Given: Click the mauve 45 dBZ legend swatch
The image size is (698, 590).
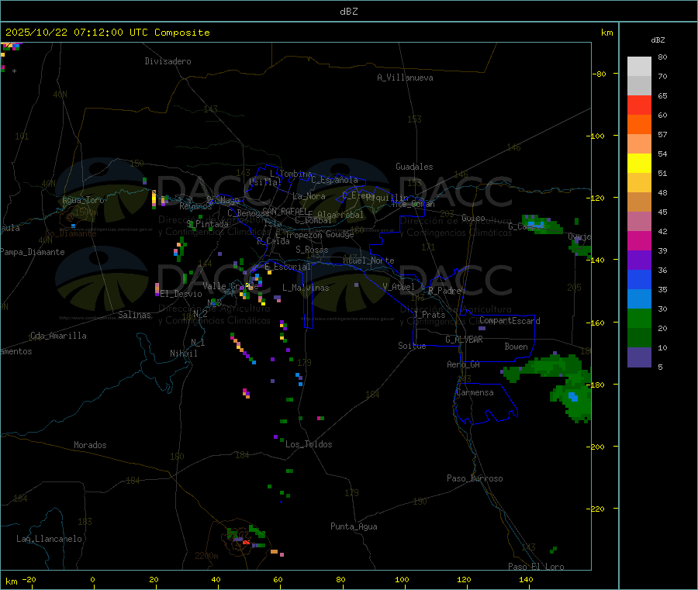Looking at the screenshot, I should pyautogui.click(x=639, y=221).
